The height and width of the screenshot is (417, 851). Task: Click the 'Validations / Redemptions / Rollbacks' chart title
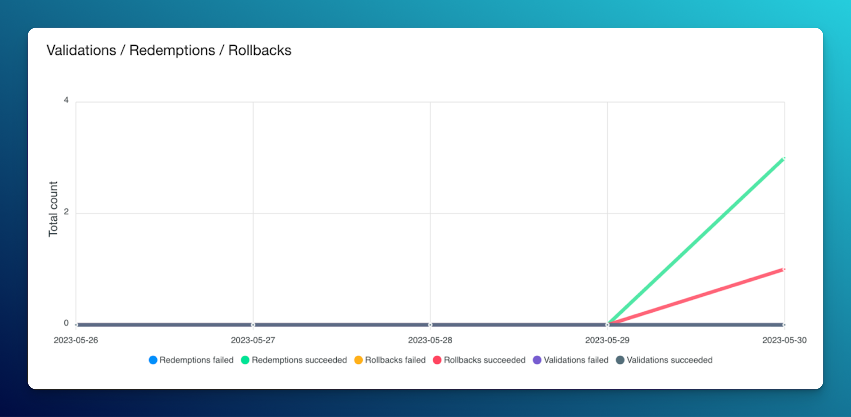pyautogui.click(x=169, y=51)
